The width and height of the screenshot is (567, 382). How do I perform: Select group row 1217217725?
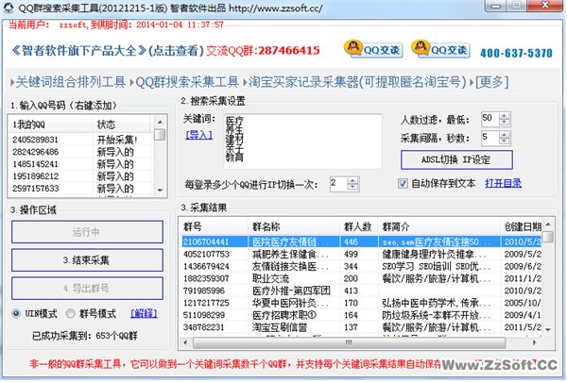pyautogui.click(x=362, y=303)
